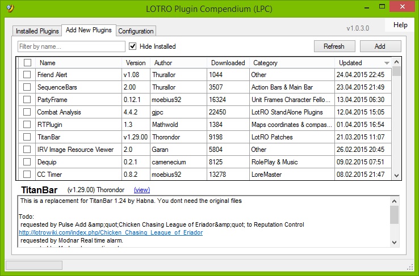Click the 'v1.29.00' version cell

[x=136, y=137]
